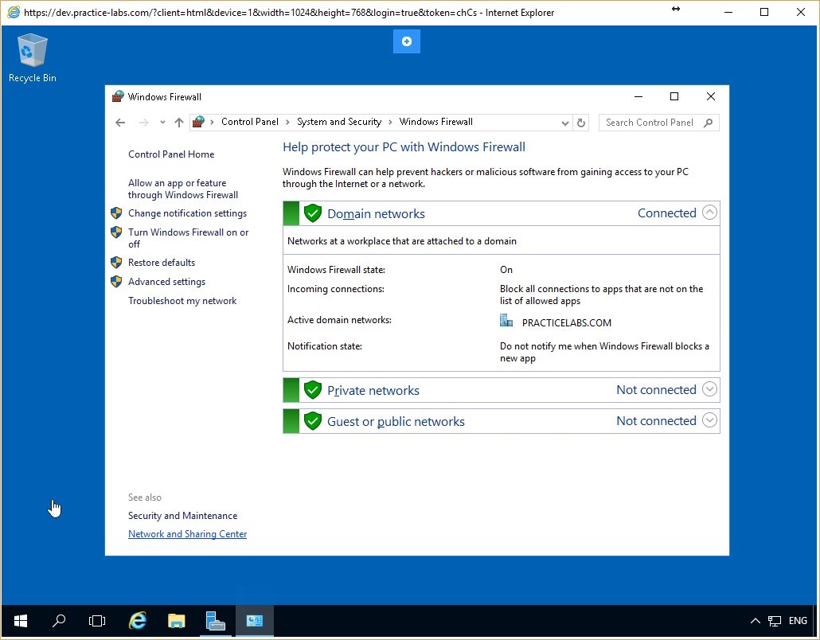Open Internet Explorer from the taskbar
Viewport: 820px width, 640px height.
(137, 620)
